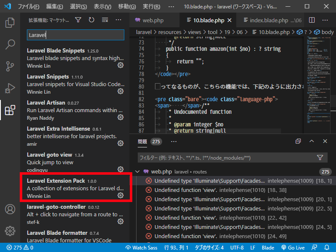The height and width of the screenshot is (252, 336).
Task: Click the filter extensions funnel icon
Action: (78, 20)
